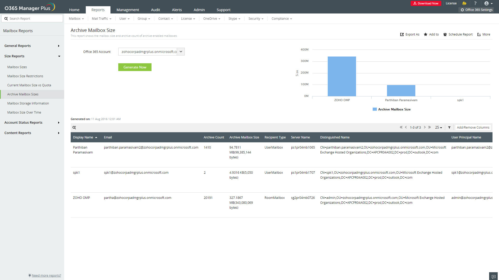499x280 pixels.
Task: Switch to the Audit tab
Action: pyautogui.click(x=155, y=10)
